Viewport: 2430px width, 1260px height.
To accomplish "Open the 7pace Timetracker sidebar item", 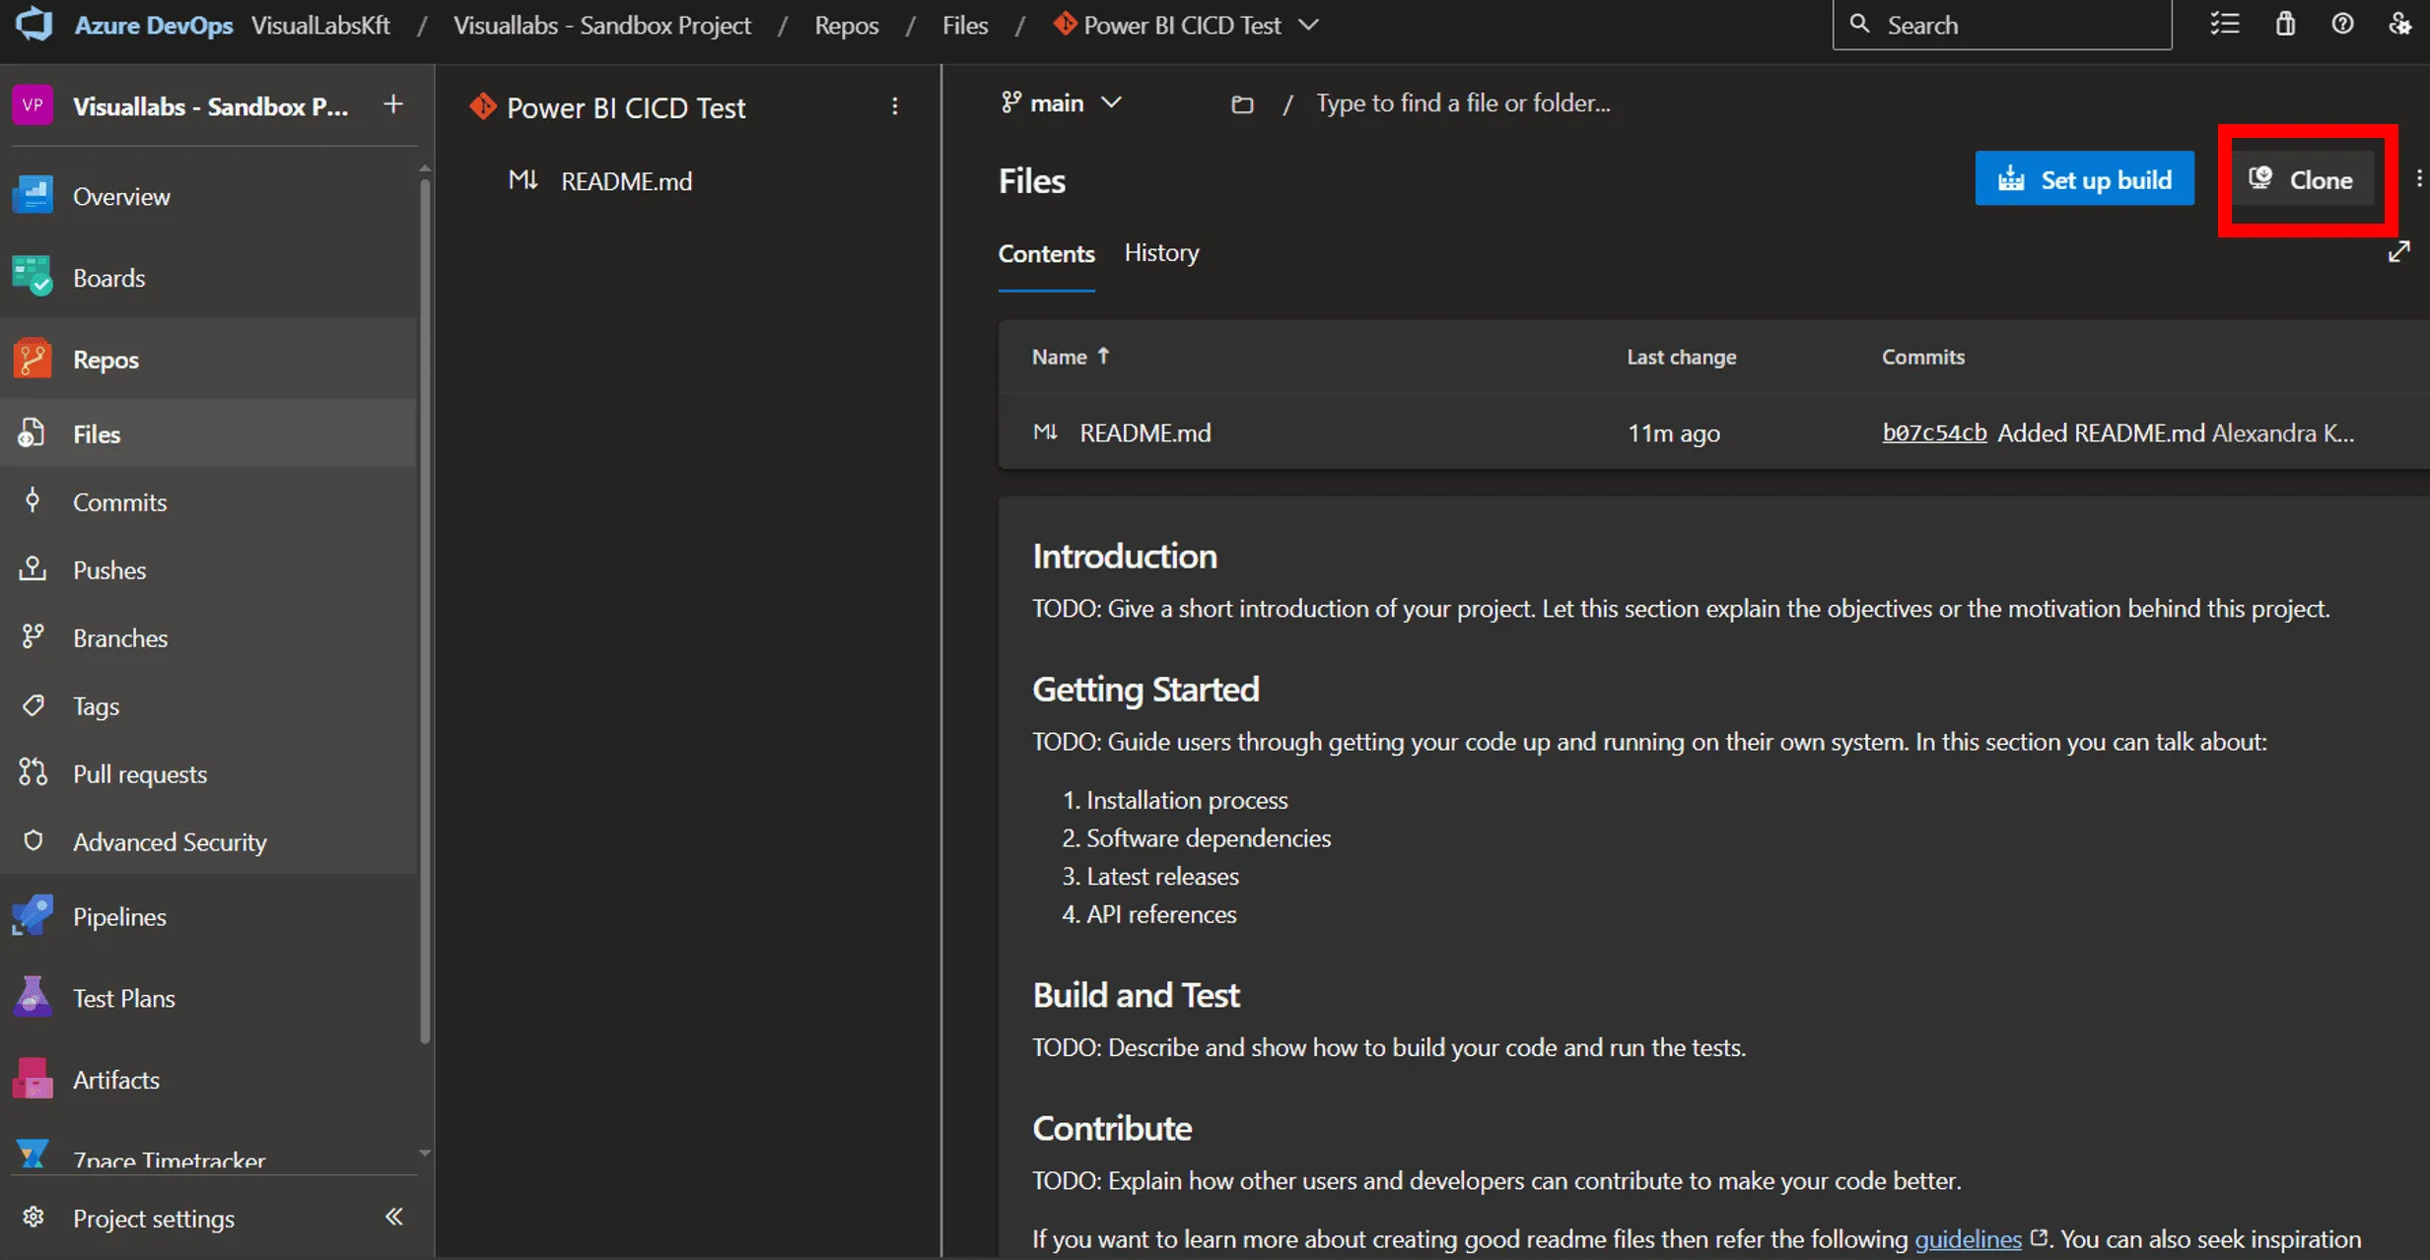I will click(209, 1155).
